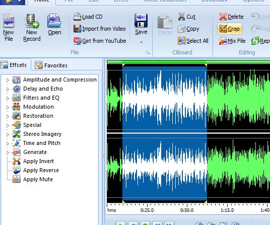Crop to the selected region
This screenshot has width=270, height=225.
coord(230,29)
